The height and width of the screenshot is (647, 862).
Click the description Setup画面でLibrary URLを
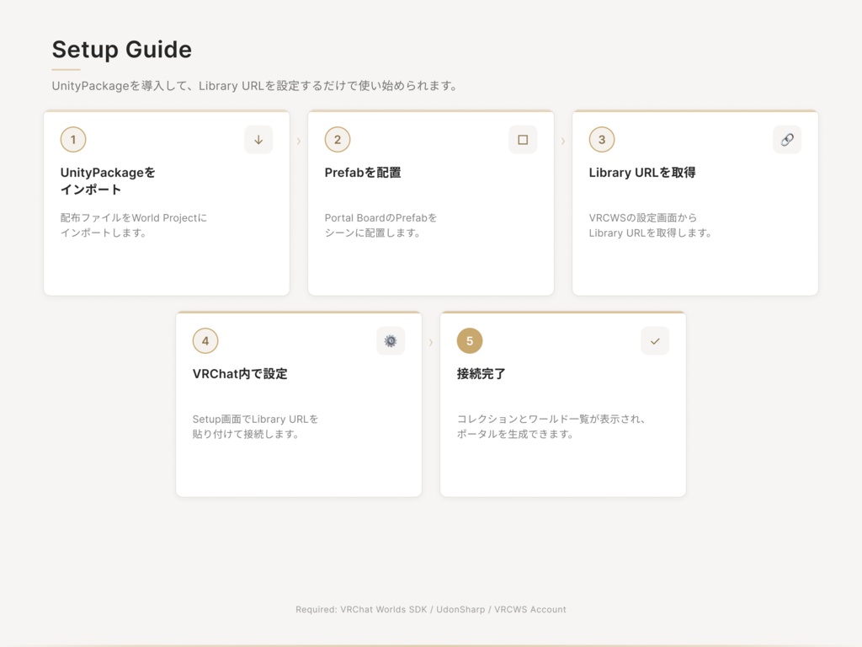tap(255, 426)
